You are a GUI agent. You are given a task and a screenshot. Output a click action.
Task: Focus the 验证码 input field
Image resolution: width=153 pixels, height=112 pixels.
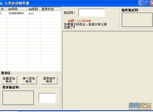(x=92, y=13)
